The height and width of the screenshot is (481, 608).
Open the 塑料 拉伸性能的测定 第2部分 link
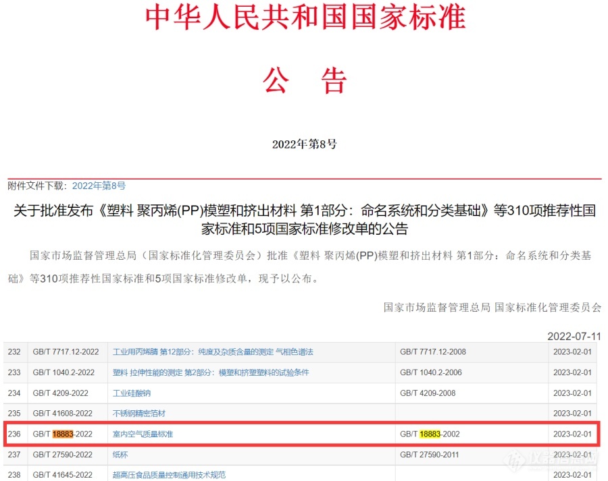211,372
